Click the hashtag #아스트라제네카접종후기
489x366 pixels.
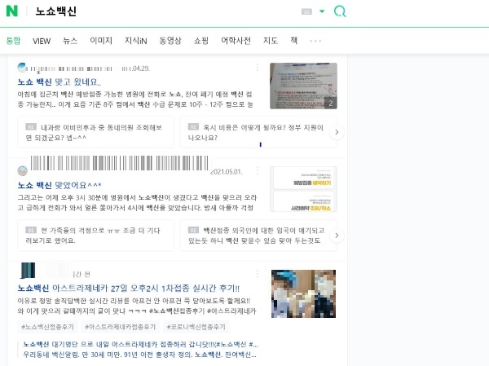tap(121, 327)
